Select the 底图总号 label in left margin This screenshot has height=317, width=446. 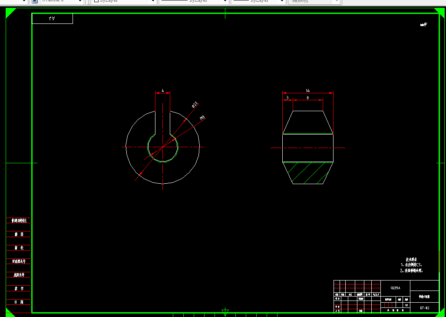click(x=19, y=275)
